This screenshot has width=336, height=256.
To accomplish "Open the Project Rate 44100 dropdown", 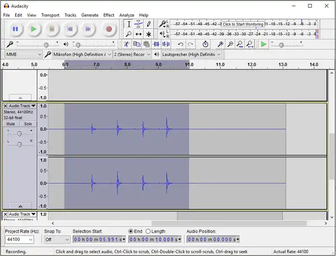I will pos(19,240).
